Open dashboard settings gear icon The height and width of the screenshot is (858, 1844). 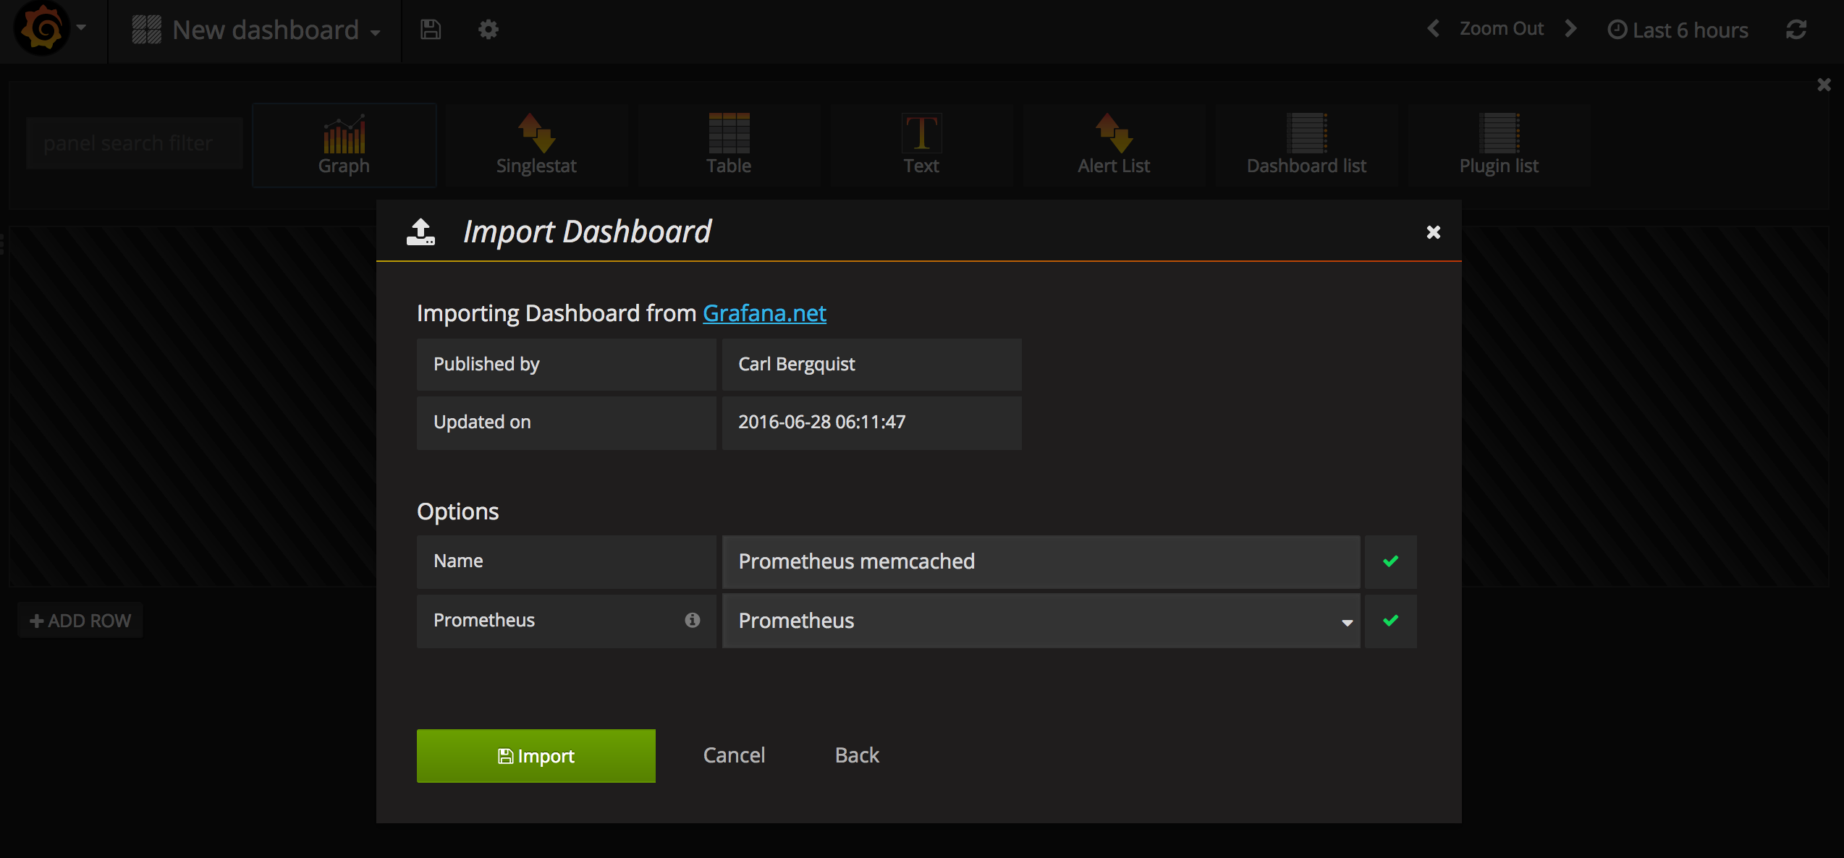click(489, 30)
